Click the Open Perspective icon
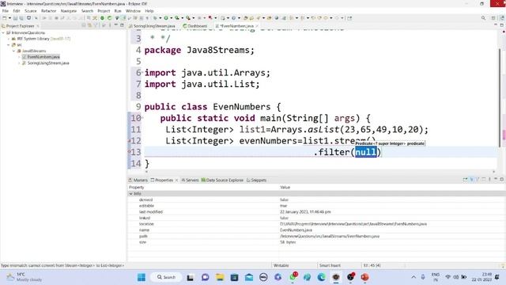This screenshot has width=506, height=285. (493, 18)
